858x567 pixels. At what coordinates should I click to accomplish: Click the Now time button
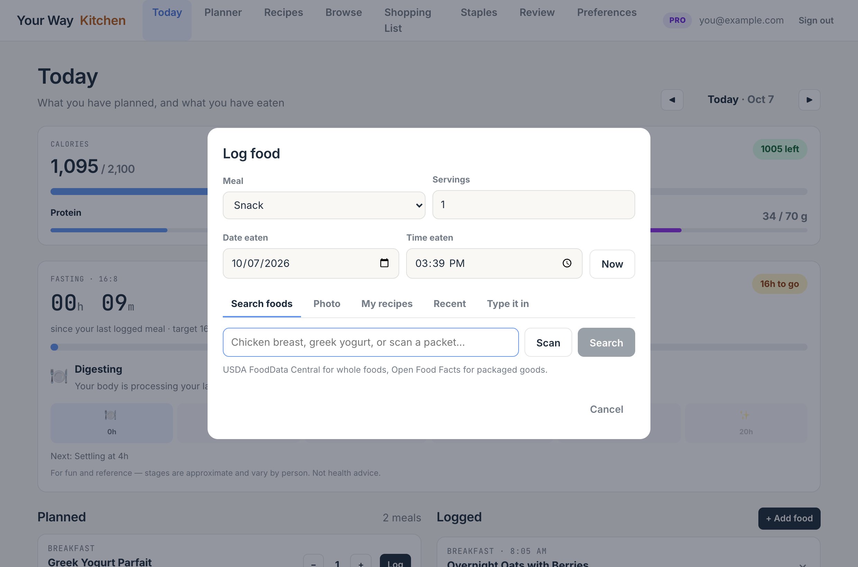point(612,264)
